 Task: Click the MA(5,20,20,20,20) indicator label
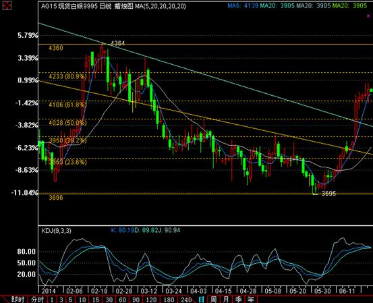coord(161,6)
